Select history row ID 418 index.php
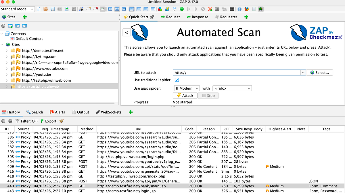Image resolution: width=345 pixels, height=193 pixels. (172, 176)
